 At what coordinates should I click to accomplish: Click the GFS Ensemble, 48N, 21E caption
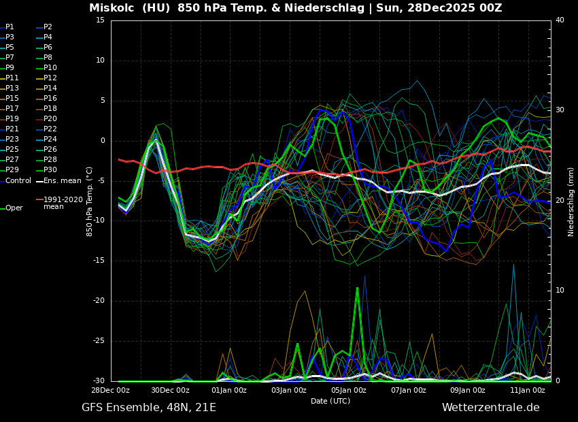(149, 408)
